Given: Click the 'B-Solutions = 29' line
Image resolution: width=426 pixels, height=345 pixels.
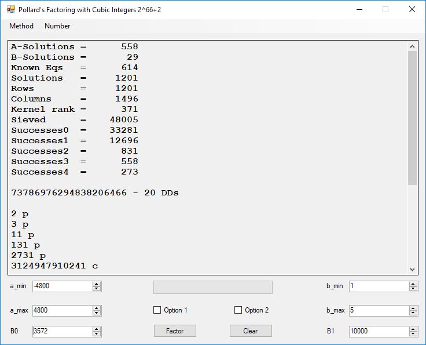Looking at the screenshot, I should pyautogui.click(x=75, y=57).
